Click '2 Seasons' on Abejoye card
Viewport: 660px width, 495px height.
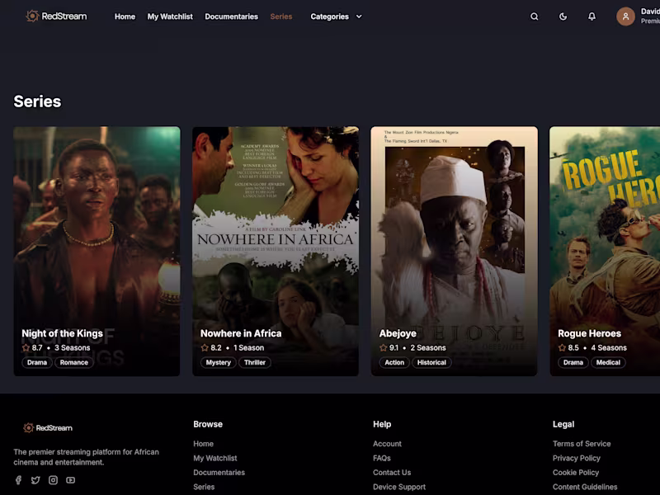click(x=428, y=347)
